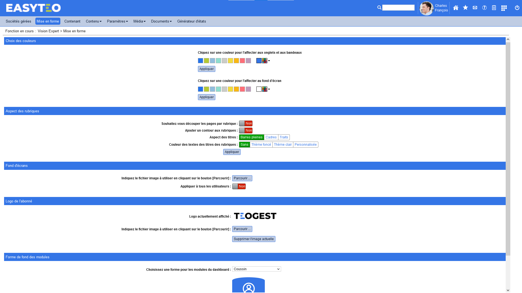Image resolution: width=522 pixels, height=293 pixels.
Task: Open dashboard module shape dropdown Coussin
Action: pyautogui.click(x=256, y=269)
